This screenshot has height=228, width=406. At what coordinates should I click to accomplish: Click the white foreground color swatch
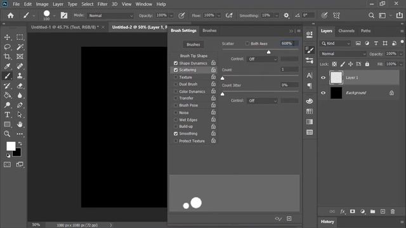point(11,146)
